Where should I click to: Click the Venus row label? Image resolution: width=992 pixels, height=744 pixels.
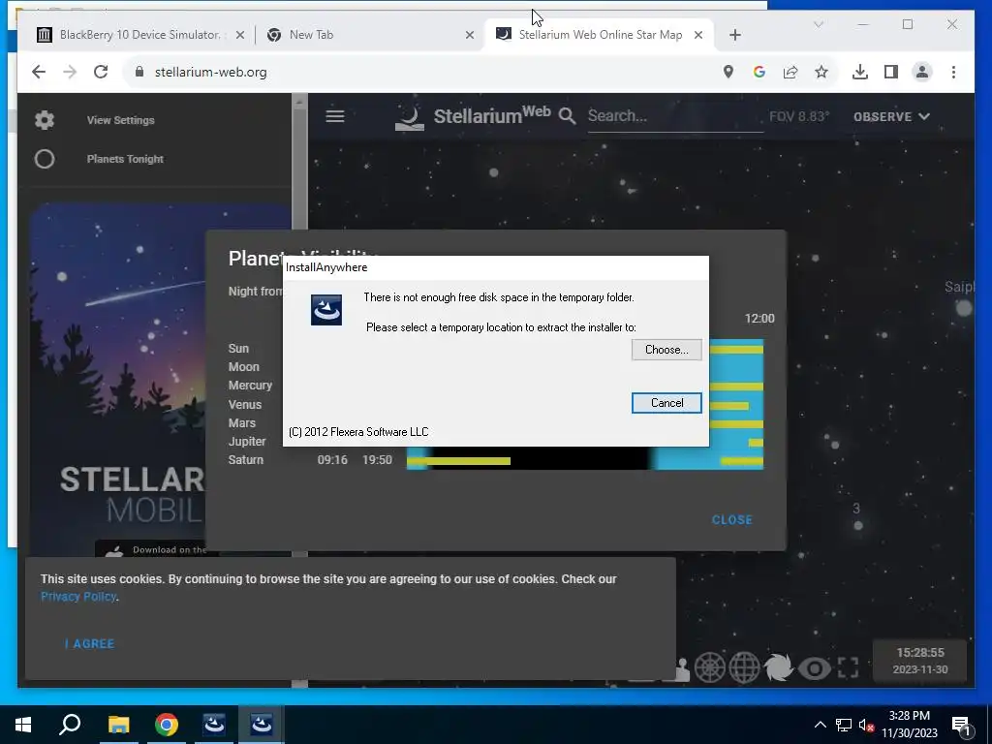click(245, 404)
